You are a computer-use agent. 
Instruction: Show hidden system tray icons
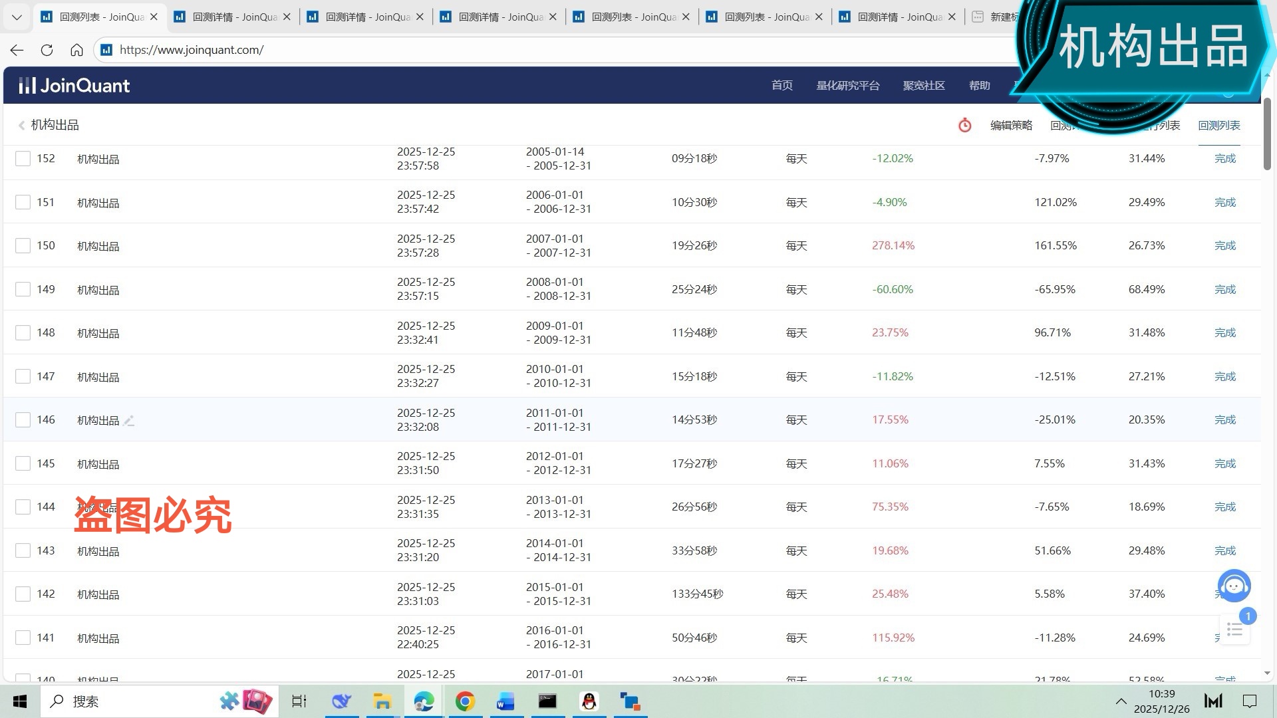[1121, 701]
